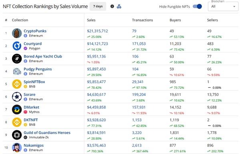Viewport: 240px width, 154px height.
Task: Open the Courtyard collection link
Action: click(33, 44)
